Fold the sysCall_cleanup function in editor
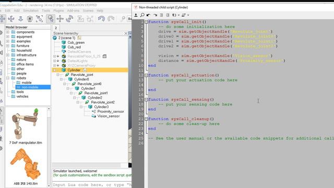Image resolution: width=334 pixels, height=188 pixels. tap(146, 119)
